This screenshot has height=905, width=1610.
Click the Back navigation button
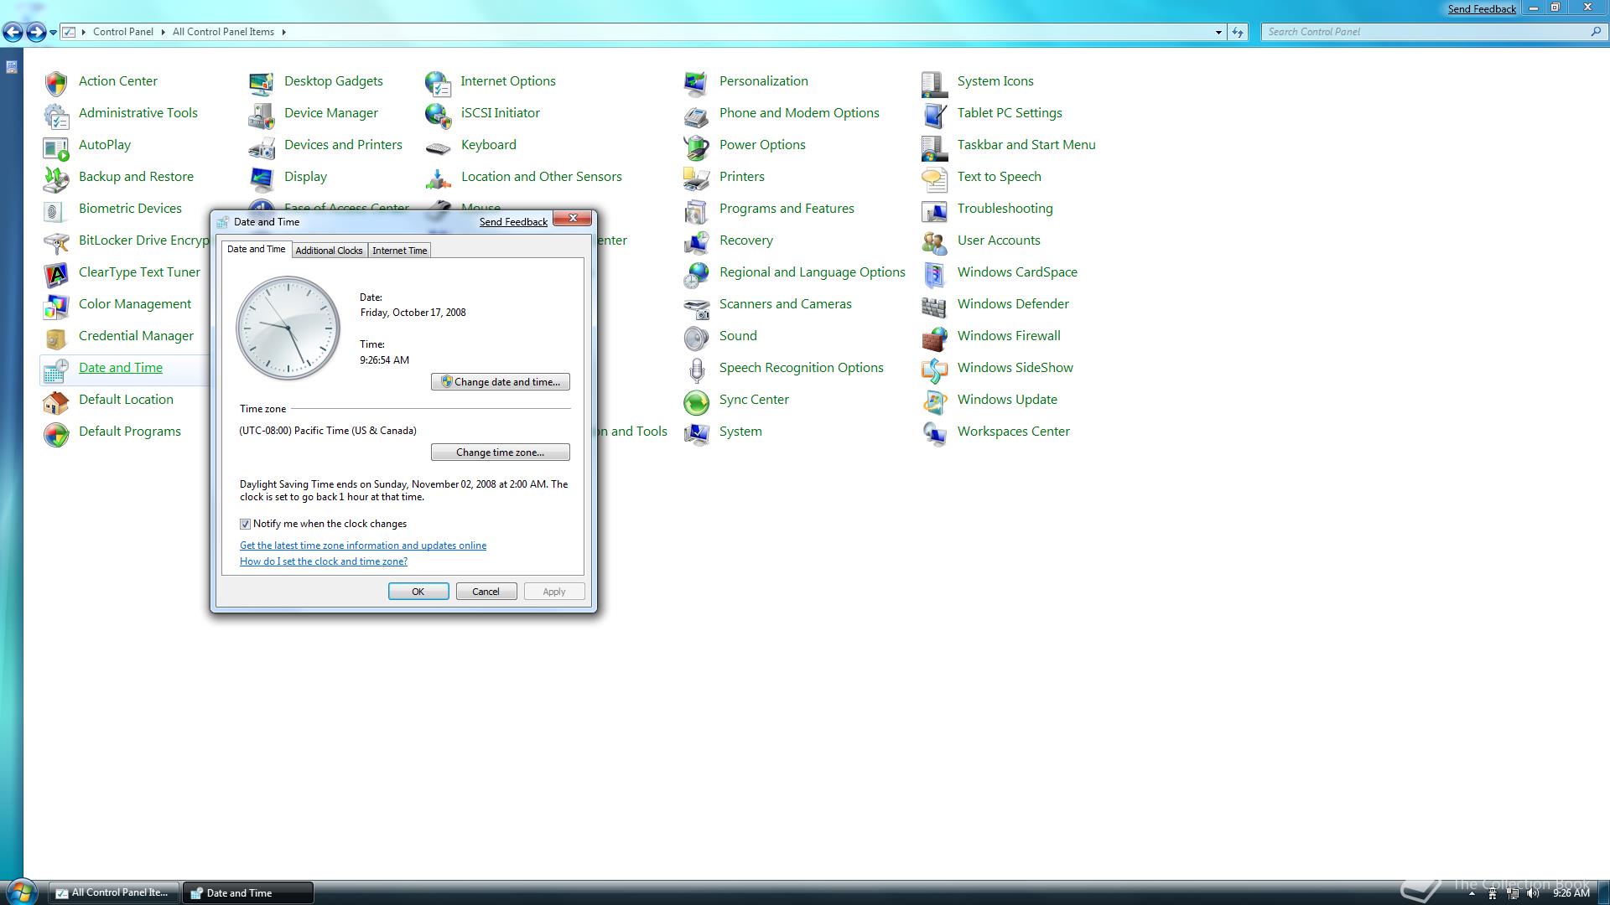tap(13, 33)
